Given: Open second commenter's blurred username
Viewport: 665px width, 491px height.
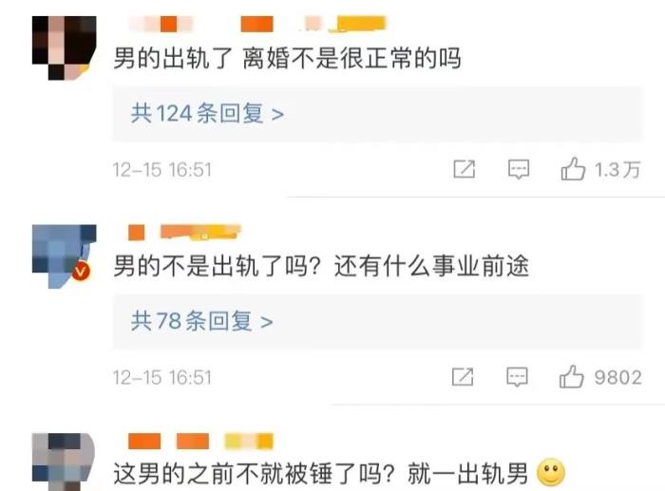Looking at the screenshot, I should [184, 233].
